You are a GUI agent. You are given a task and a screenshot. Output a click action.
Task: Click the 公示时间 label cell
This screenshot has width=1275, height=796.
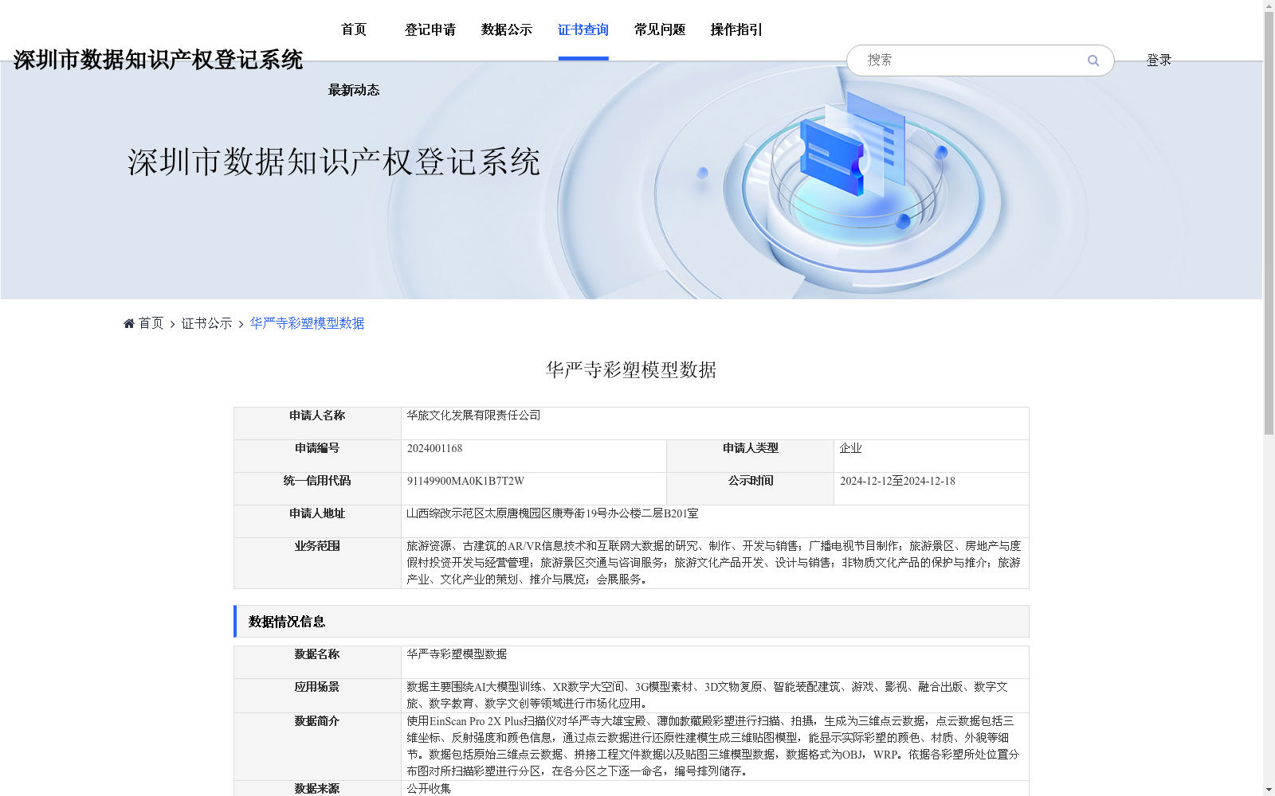tap(750, 489)
